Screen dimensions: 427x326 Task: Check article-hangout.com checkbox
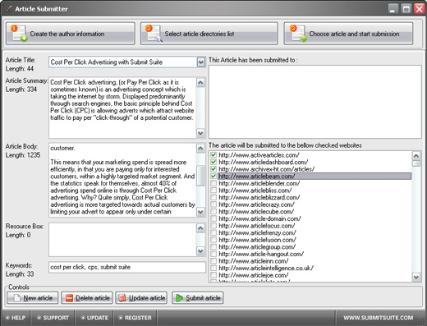(213, 254)
